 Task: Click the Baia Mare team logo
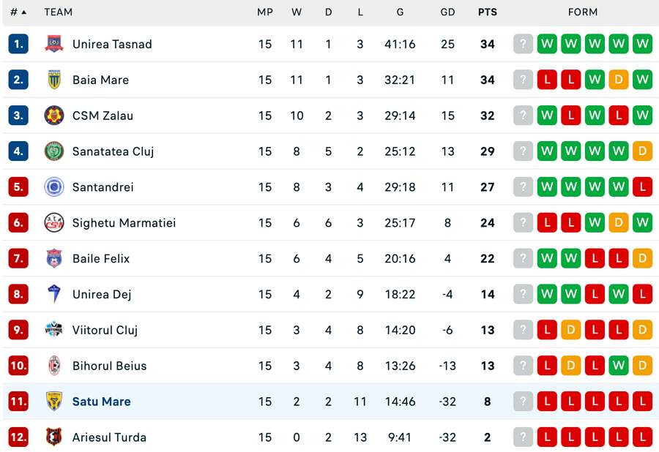pos(53,80)
